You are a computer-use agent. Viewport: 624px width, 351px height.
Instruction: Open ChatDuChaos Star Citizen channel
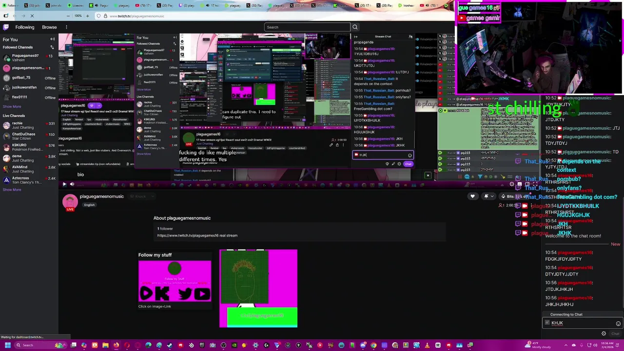[x=29, y=136]
